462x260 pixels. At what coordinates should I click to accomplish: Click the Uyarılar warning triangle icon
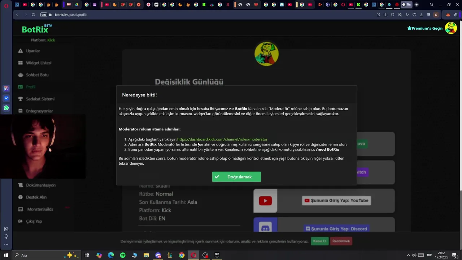(21, 51)
